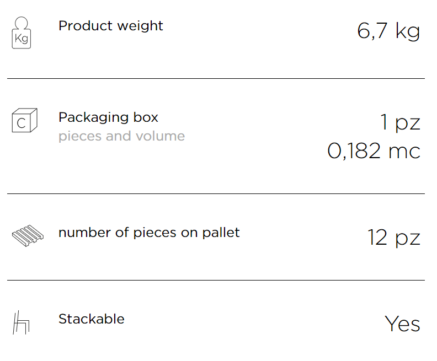Click number of pieces on pallet label

149,233
